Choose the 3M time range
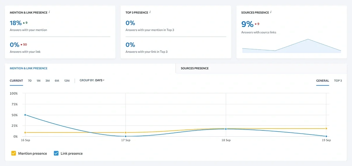352x166 pixels. pos(48,81)
